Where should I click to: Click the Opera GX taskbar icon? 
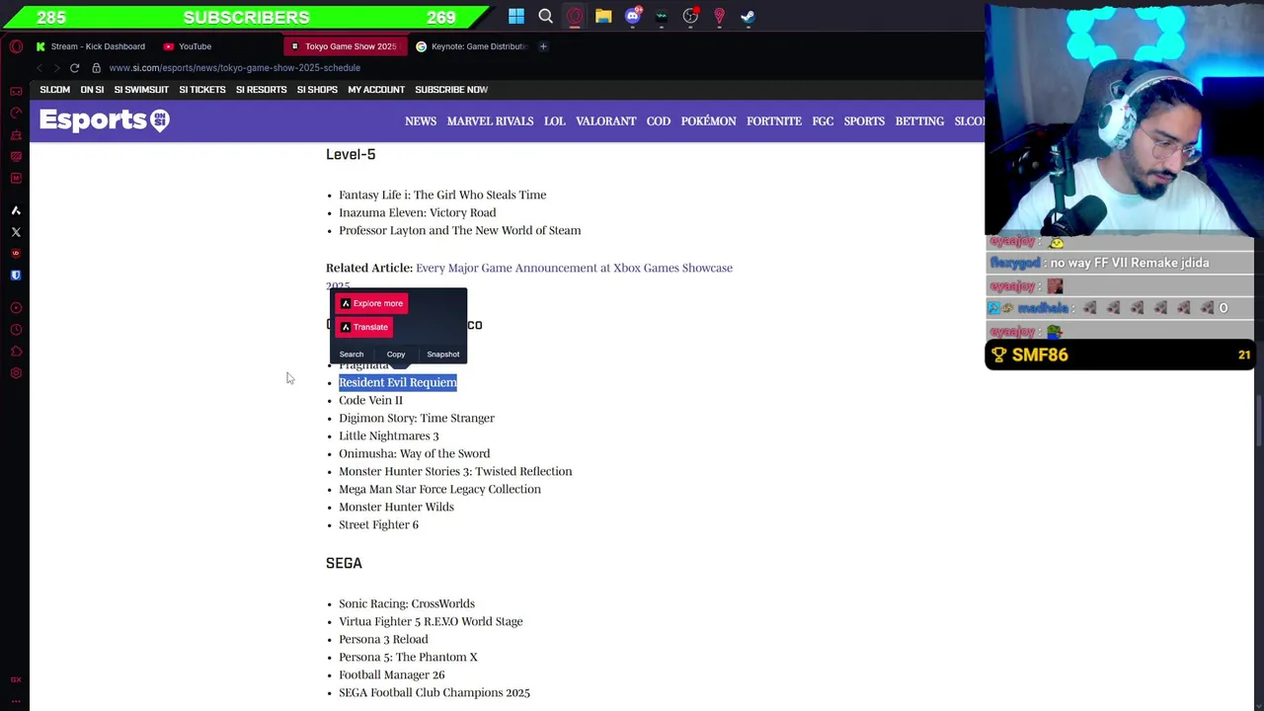pyautogui.click(x=575, y=16)
